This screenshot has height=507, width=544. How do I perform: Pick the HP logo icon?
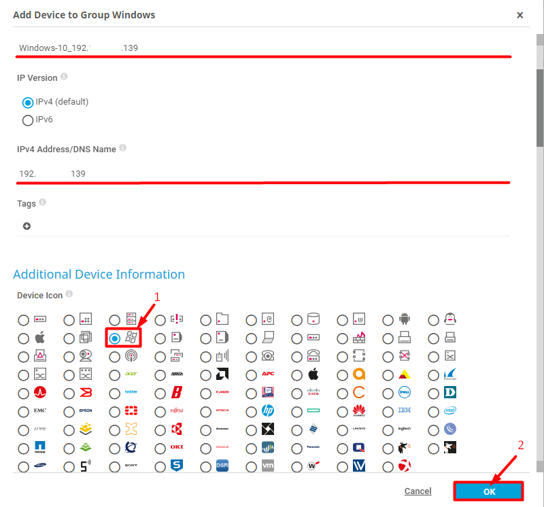click(x=268, y=410)
